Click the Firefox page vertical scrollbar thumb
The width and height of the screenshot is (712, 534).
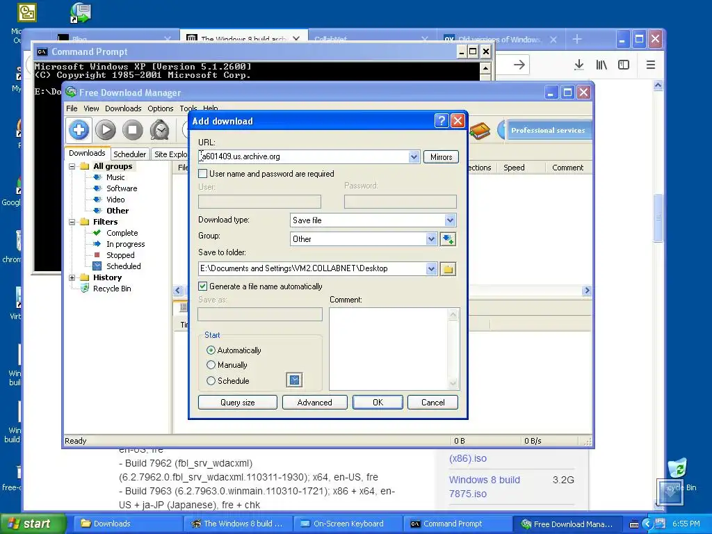(658, 218)
